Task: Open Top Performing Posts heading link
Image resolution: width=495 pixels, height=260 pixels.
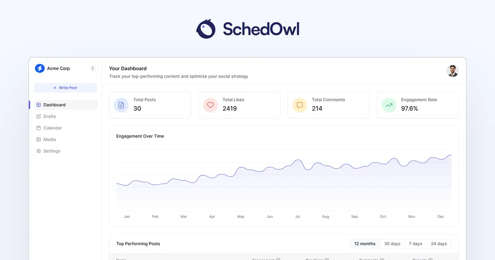Action: click(138, 243)
